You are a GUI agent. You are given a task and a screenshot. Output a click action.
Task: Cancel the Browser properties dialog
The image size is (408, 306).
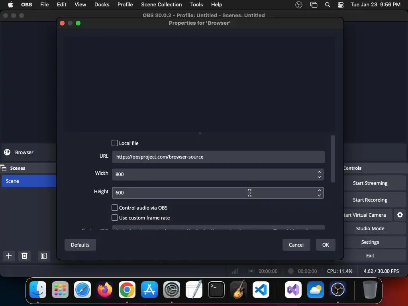[x=296, y=245]
